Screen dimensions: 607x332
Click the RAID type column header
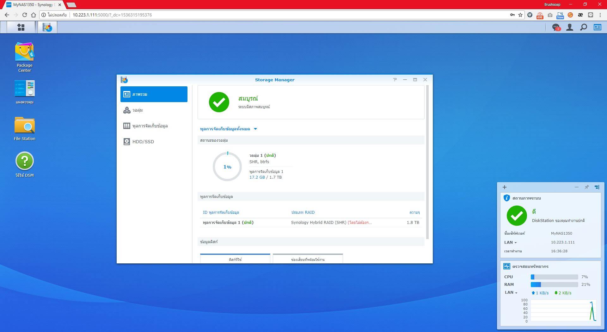click(303, 212)
